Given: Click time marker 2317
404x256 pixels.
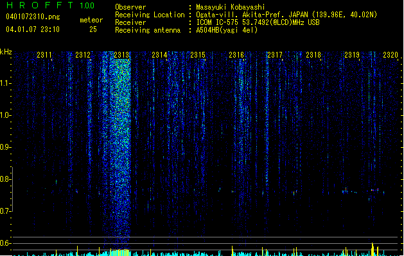Looking at the screenshot, I should pos(275,54).
